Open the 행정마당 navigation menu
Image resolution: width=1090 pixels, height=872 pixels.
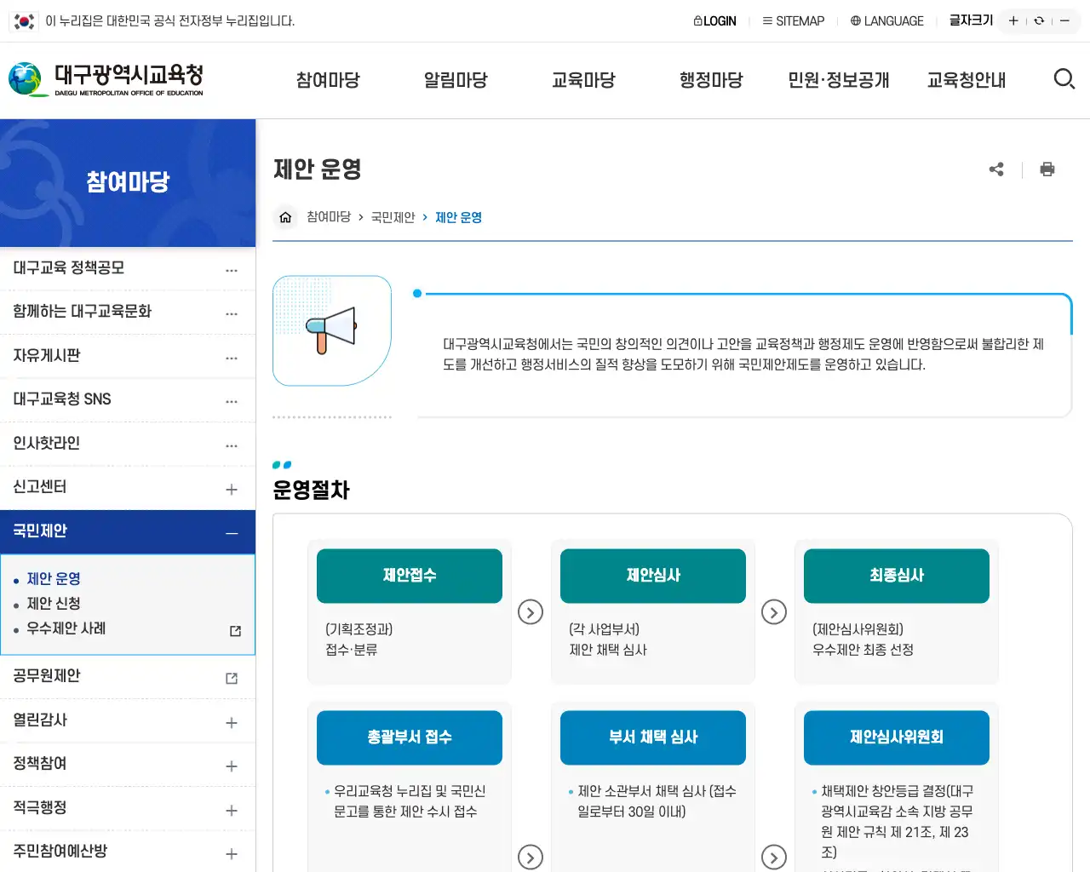[711, 79]
